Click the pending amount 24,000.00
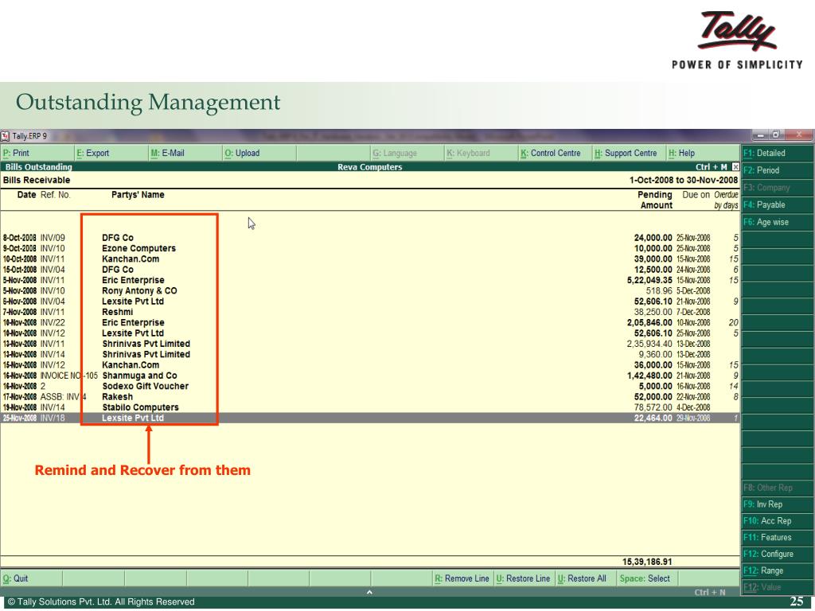The width and height of the screenshot is (815, 611). click(653, 238)
